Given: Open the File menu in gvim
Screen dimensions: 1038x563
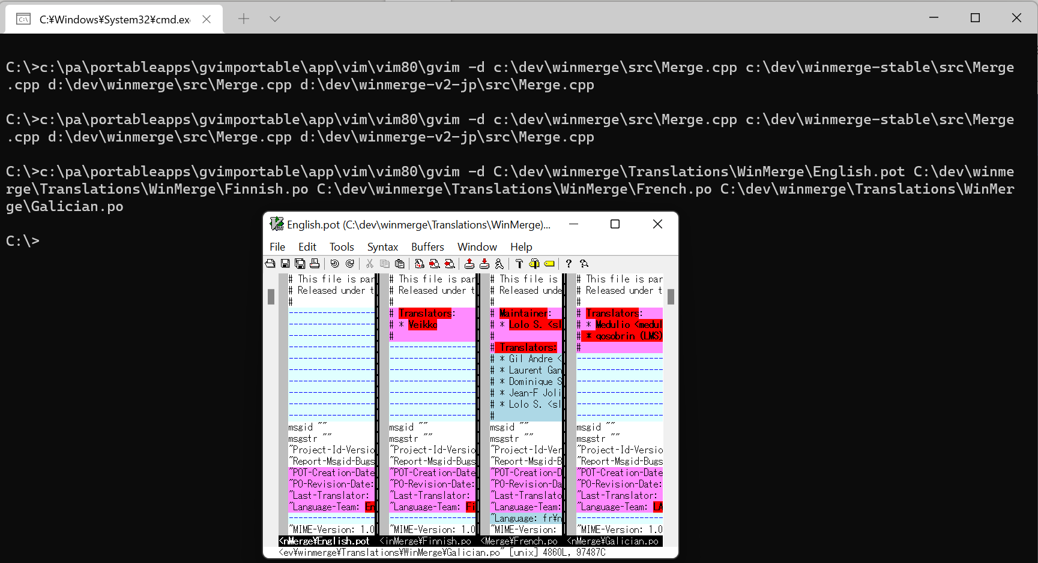Looking at the screenshot, I should click(277, 247).
